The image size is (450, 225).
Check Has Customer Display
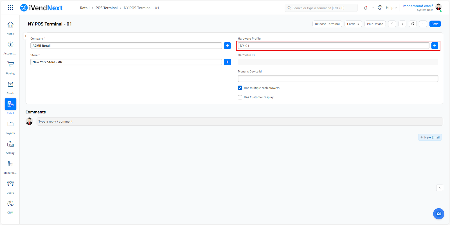[240, 97]
